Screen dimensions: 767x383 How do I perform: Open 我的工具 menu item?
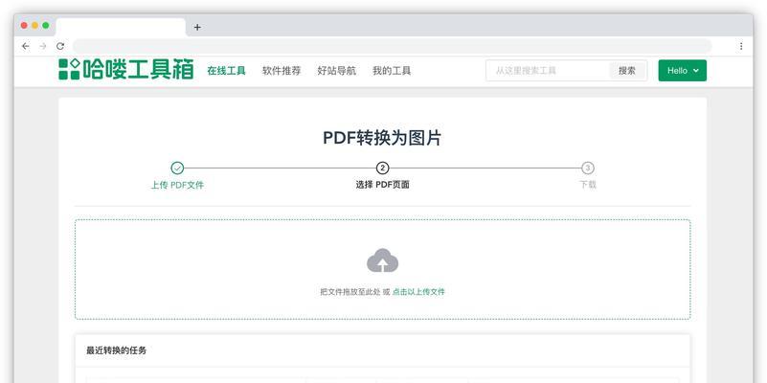(392, 71)
